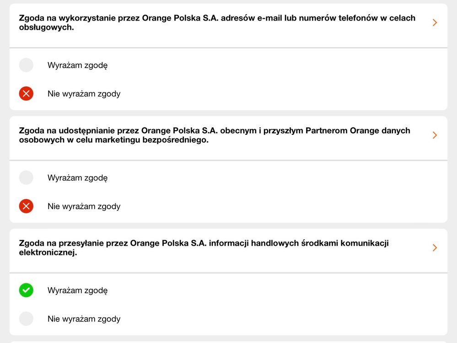457x343 pixels.
Task: Open heading about sharing data with Orange Partners
Action: click(x=214, y=135)
